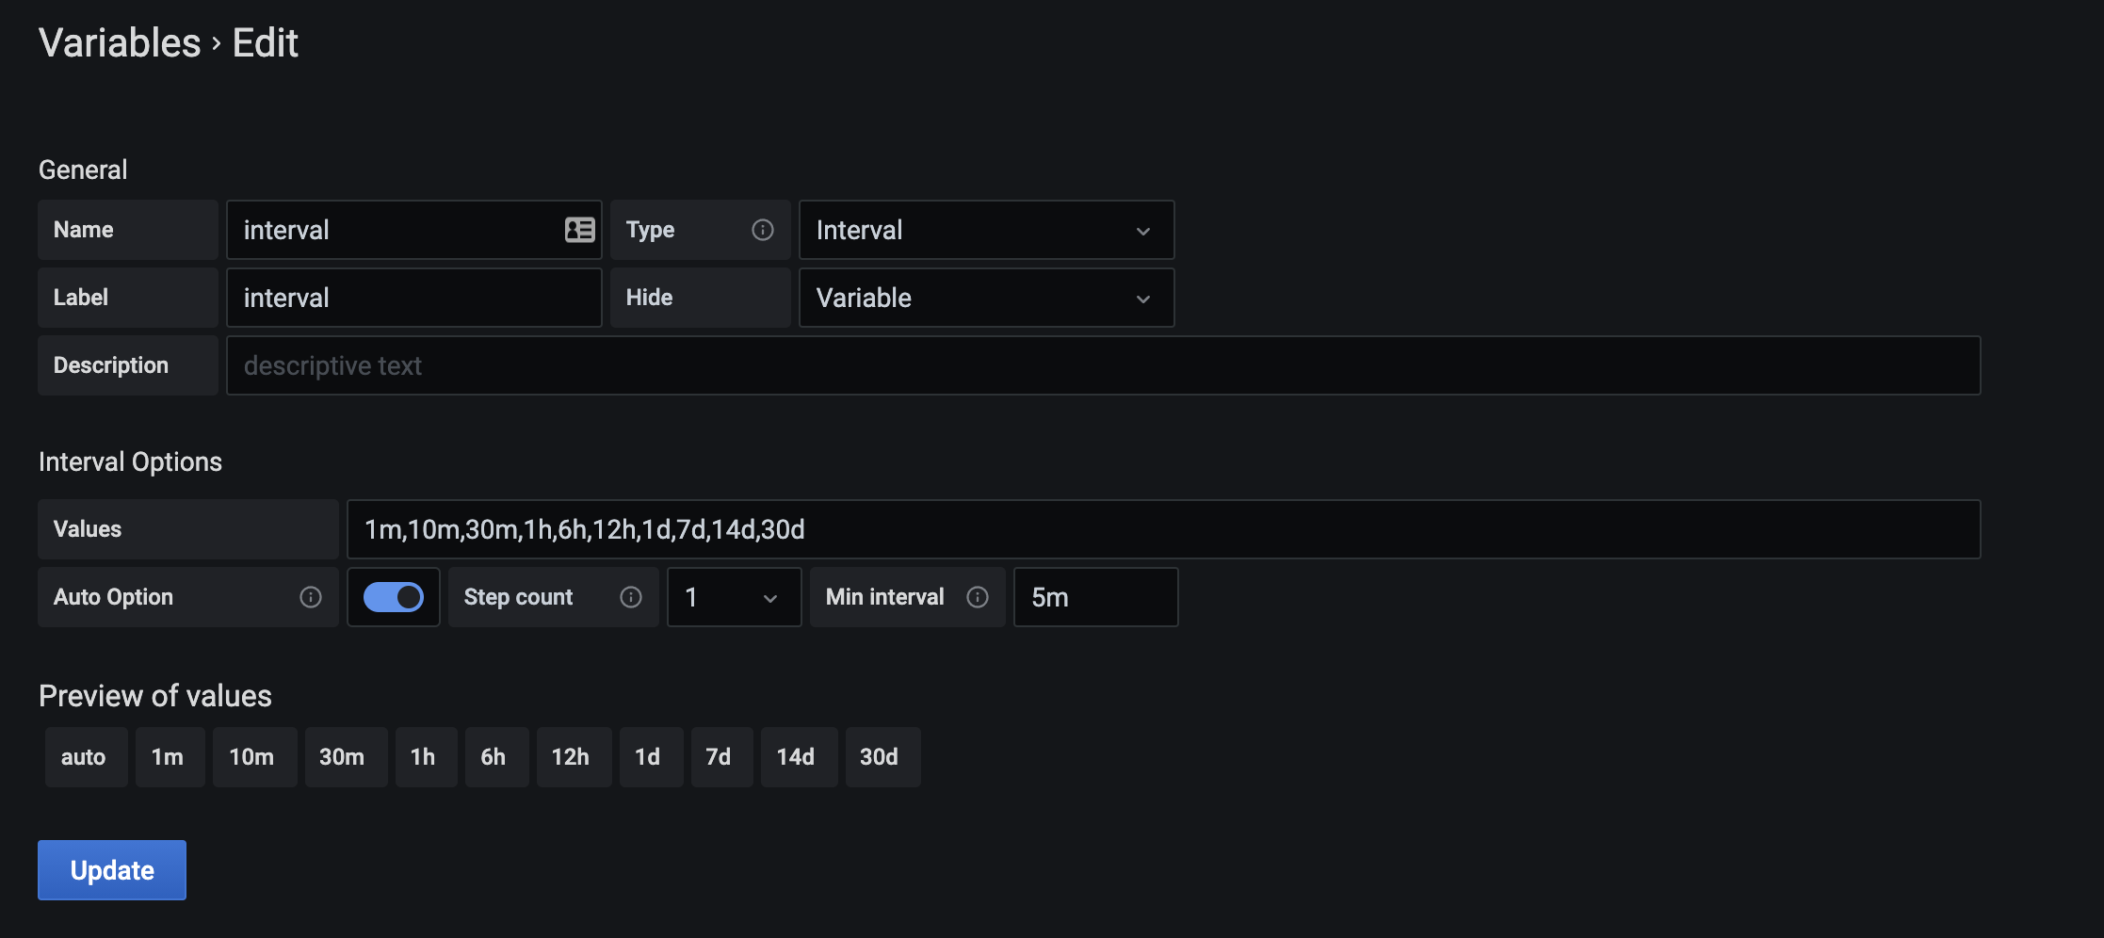Image resolution: width=2104 pixels, height=938 pixels.
Task: Click the Min interval 5m field
Action: coord(1094,597)
